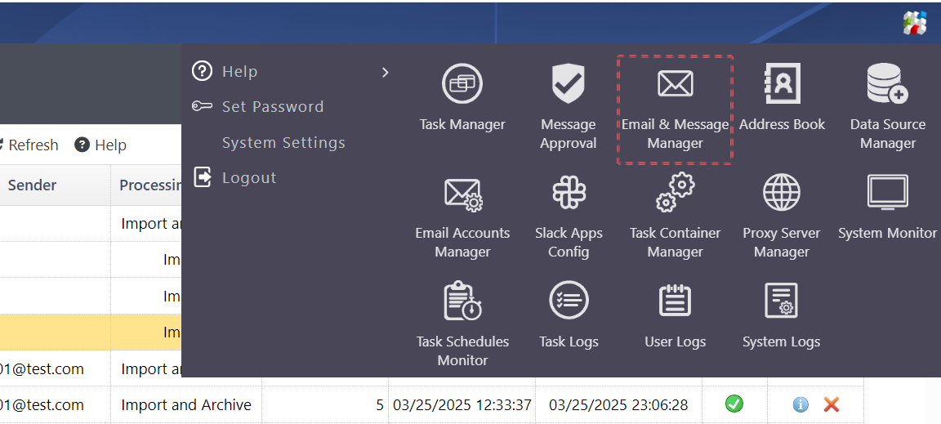Screen dimensions: 941x424
Task: Open the Task Logs icon
Action: [x=569, y=301]
